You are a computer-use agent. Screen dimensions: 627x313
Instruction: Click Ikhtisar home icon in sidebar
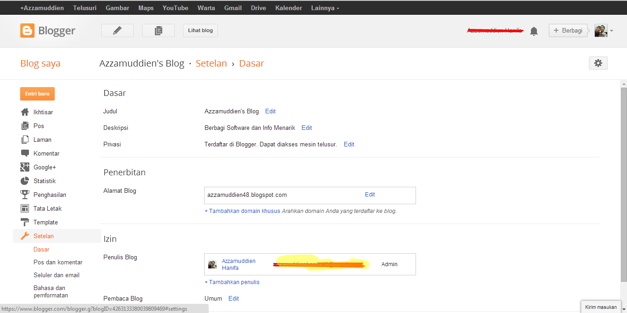click(25, 112)
